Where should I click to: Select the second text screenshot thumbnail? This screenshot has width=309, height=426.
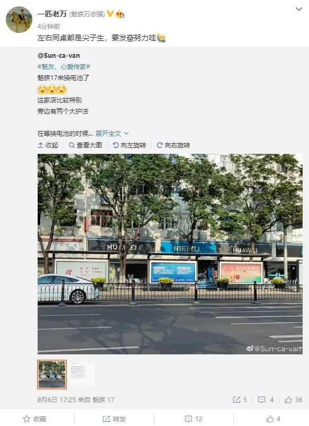(81, 375)
